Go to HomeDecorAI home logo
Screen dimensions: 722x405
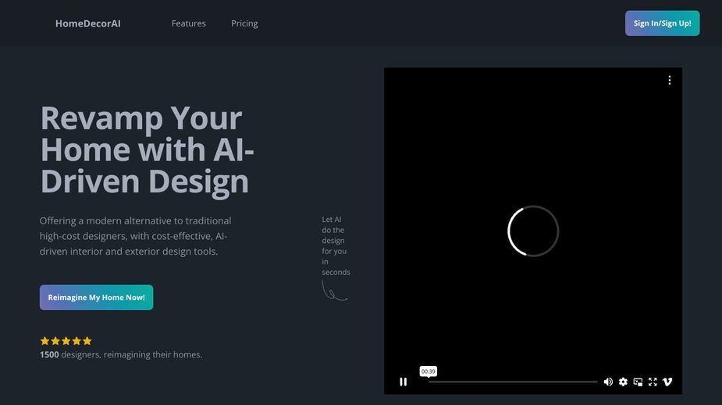coord(88,23)
